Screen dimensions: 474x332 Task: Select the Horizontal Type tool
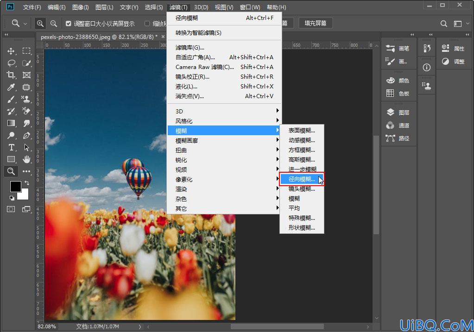coord(11,147)
